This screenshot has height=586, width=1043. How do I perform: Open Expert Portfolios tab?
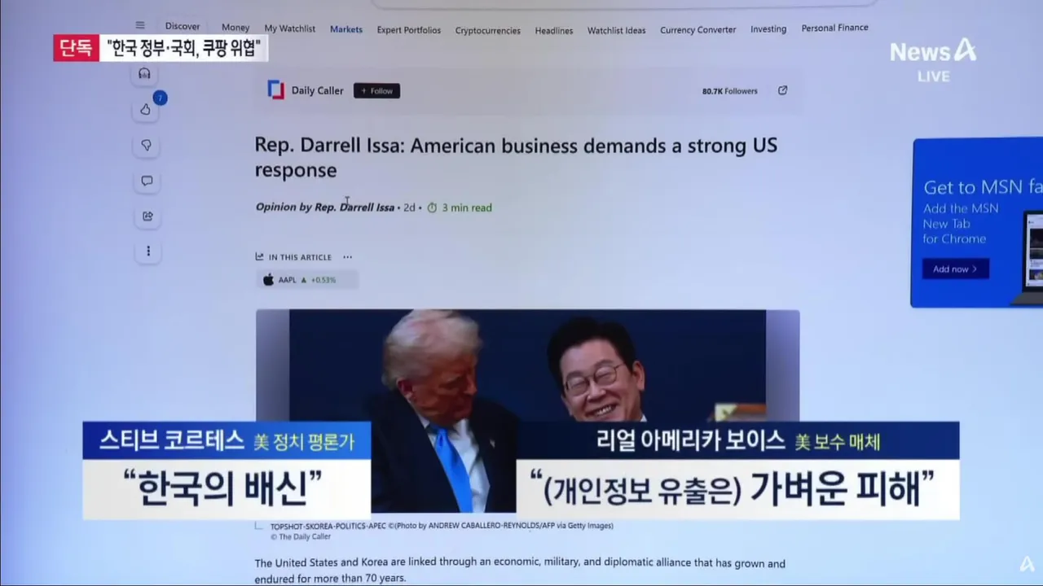[409, 30]
